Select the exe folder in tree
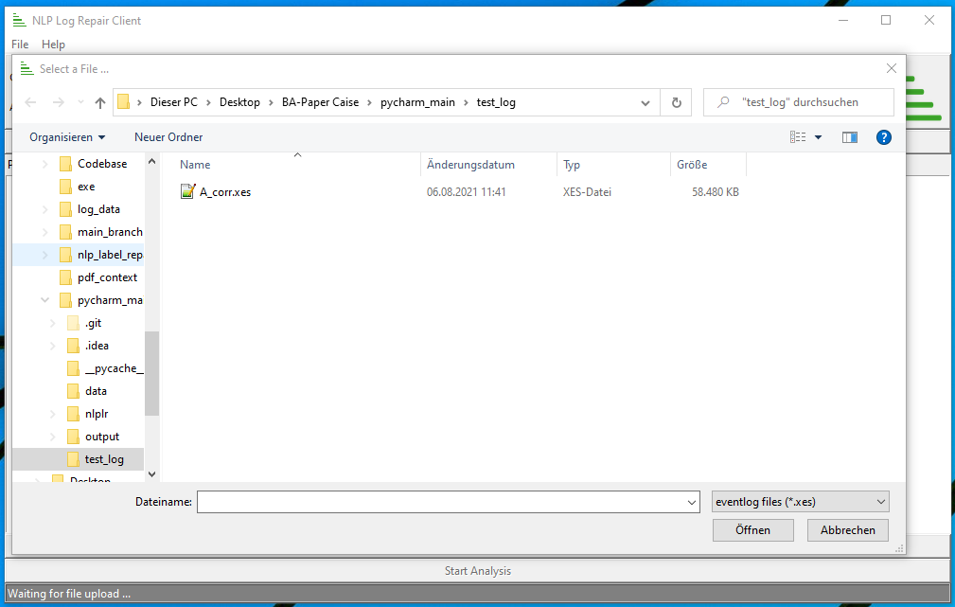 (78, 187)
